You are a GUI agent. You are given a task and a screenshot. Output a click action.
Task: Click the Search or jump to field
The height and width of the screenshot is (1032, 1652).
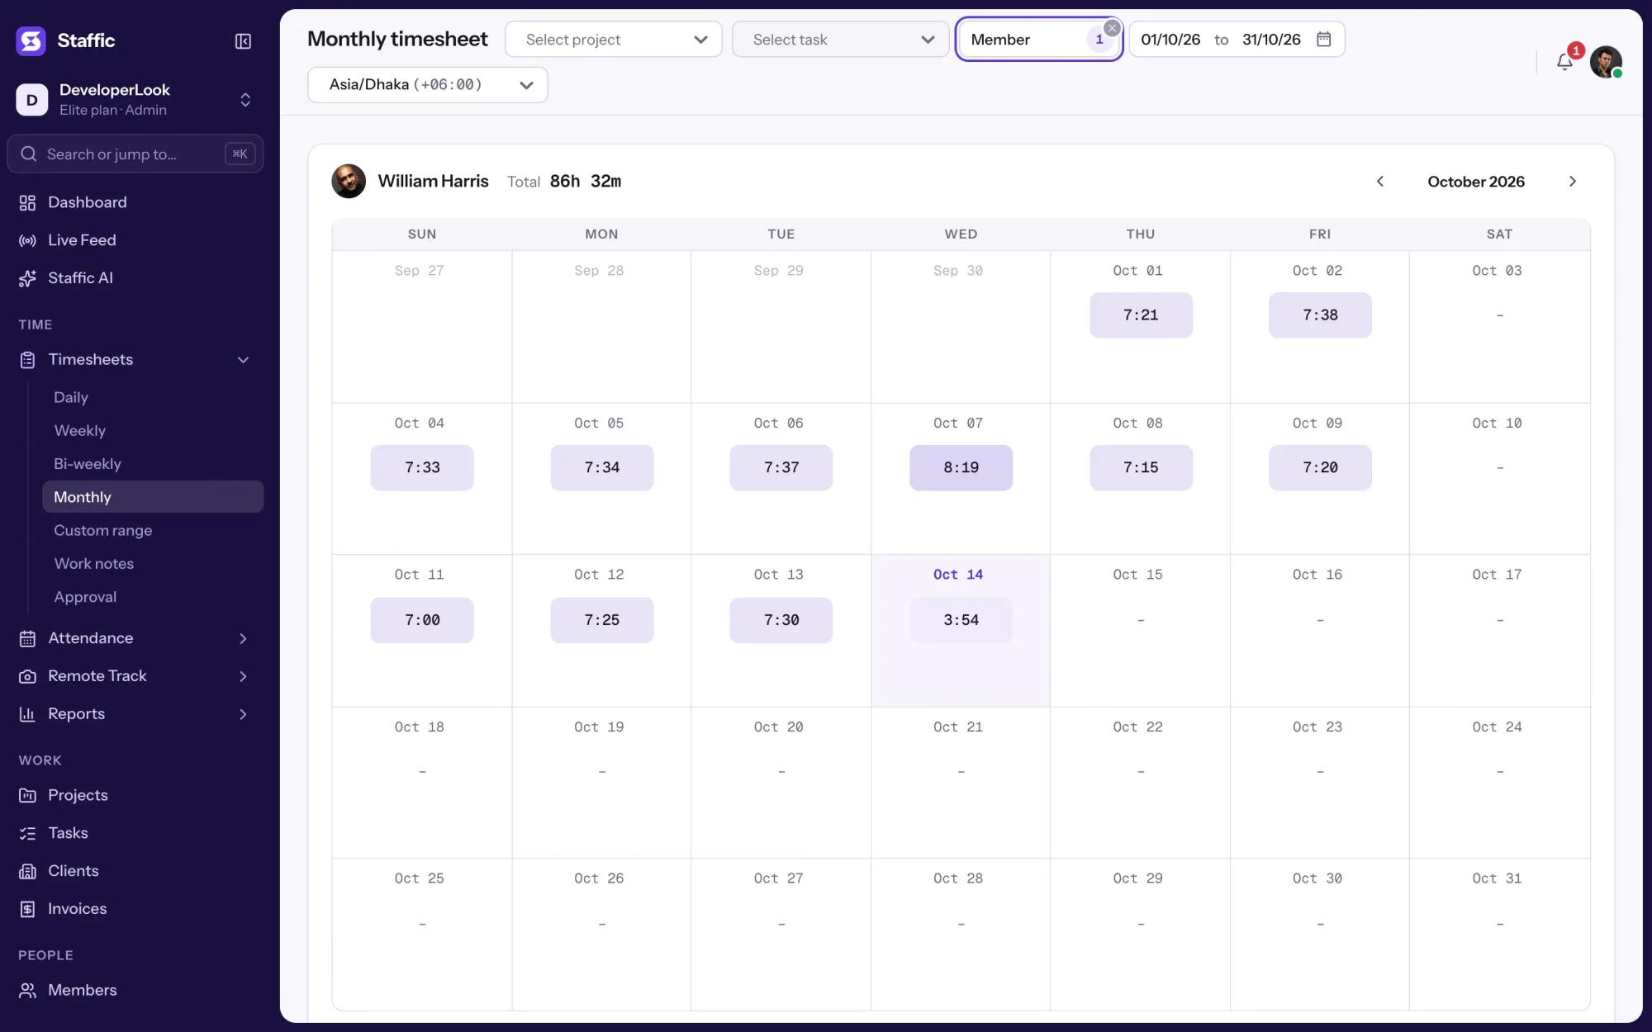coord(135,154)
